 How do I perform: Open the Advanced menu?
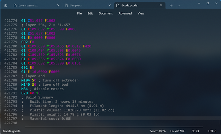pos(125,13)
